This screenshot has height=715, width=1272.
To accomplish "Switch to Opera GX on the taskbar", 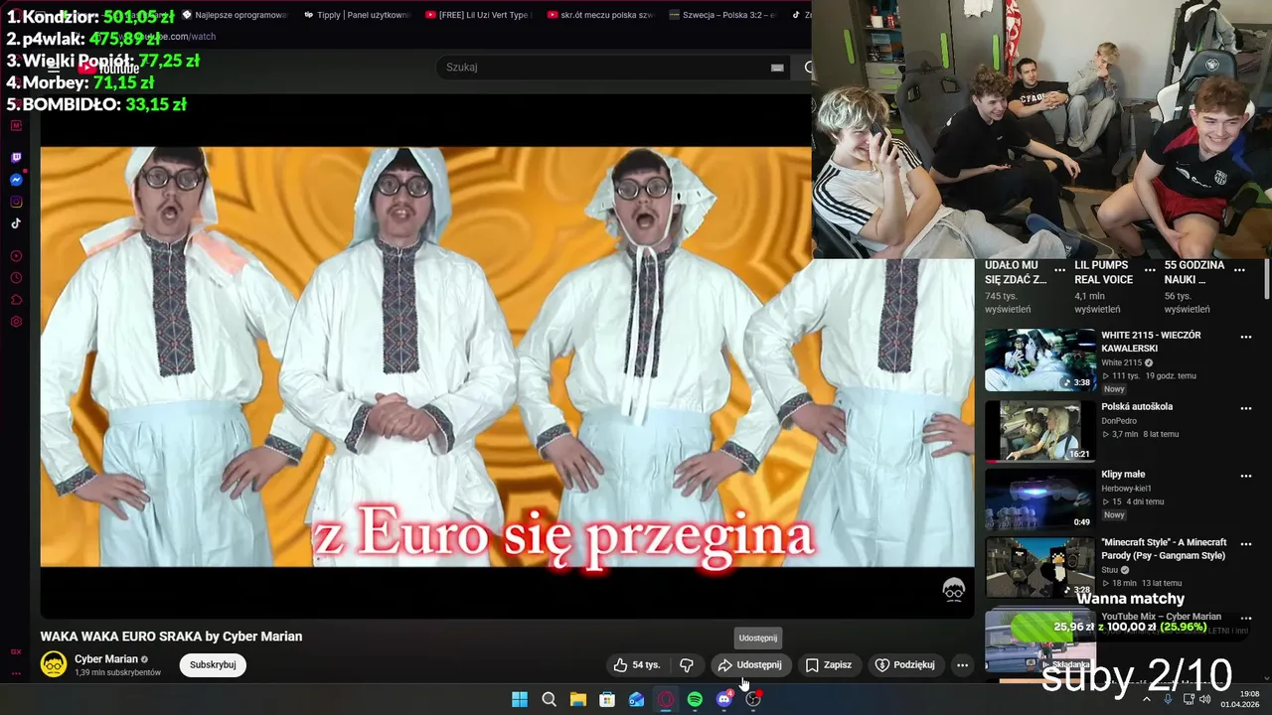I will tap(666, 699).
